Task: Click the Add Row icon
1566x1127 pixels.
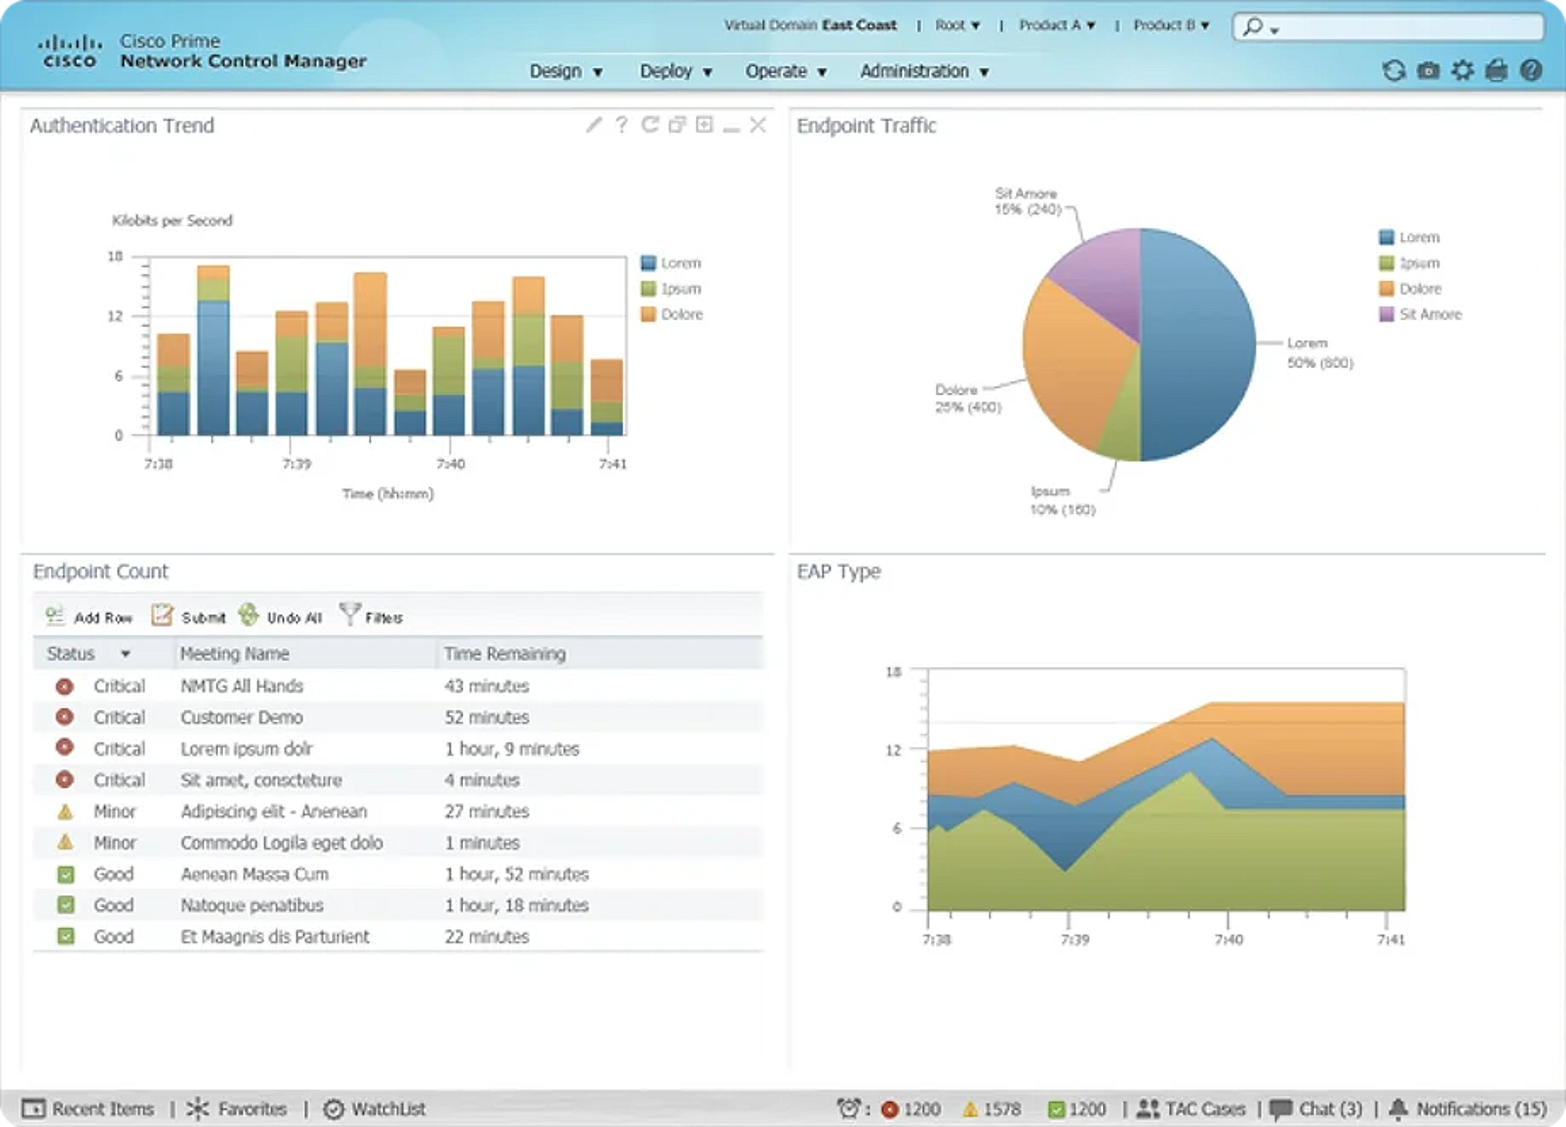Action: [x=54, y=615]
